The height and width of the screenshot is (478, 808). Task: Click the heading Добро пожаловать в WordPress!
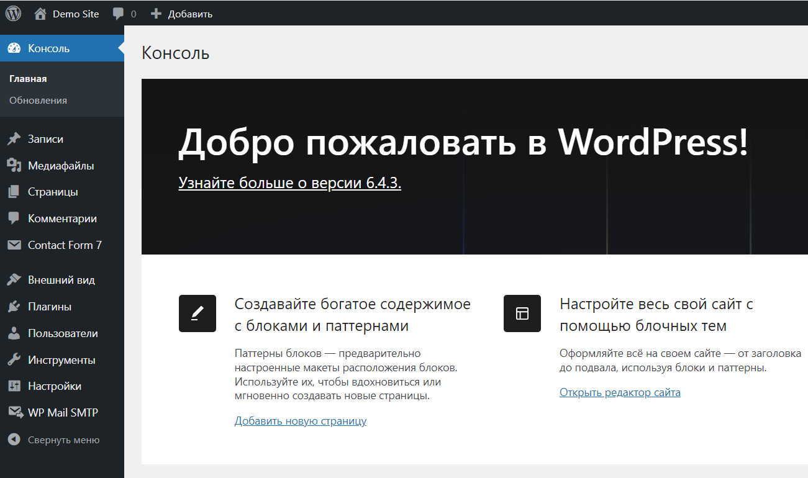(463, 143)
